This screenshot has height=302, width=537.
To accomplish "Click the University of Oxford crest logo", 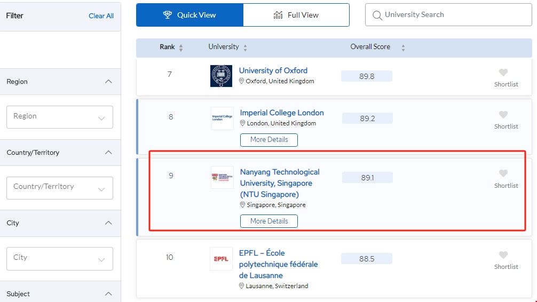I will 221,76.
